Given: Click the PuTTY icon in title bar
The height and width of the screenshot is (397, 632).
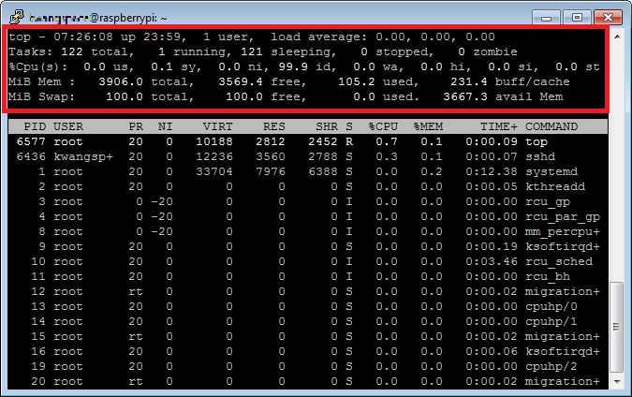Looking at the screenshot, I should click(x=17, y=17).
